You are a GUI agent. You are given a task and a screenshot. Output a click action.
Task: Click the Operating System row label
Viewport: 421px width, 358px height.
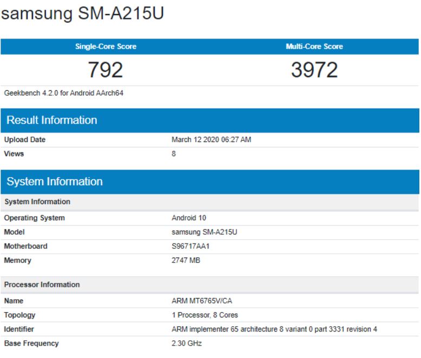(x=35, y=218)
